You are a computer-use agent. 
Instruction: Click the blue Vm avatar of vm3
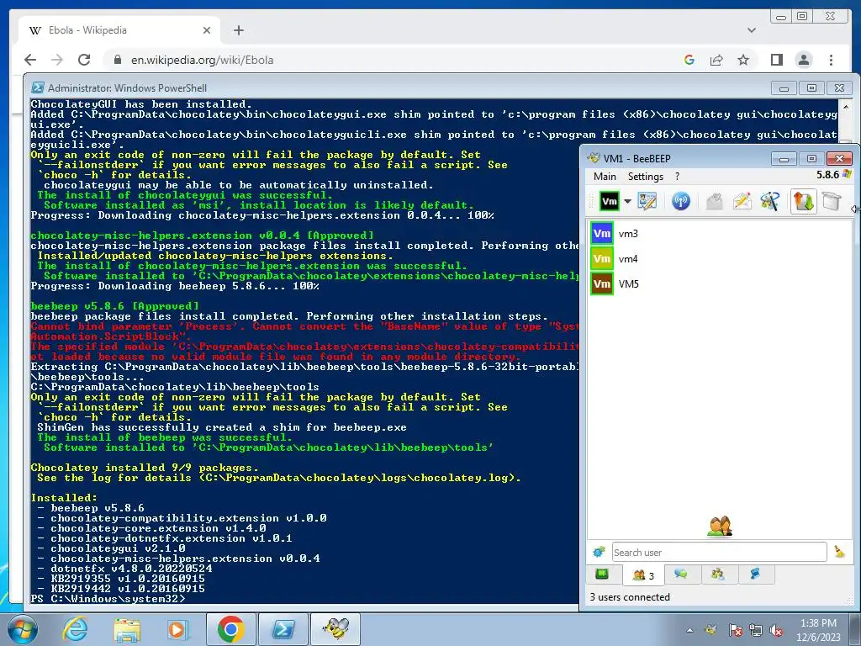602,234
